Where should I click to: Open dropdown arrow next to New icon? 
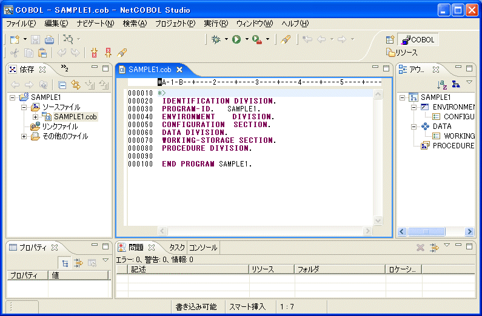tap(25, 39)
